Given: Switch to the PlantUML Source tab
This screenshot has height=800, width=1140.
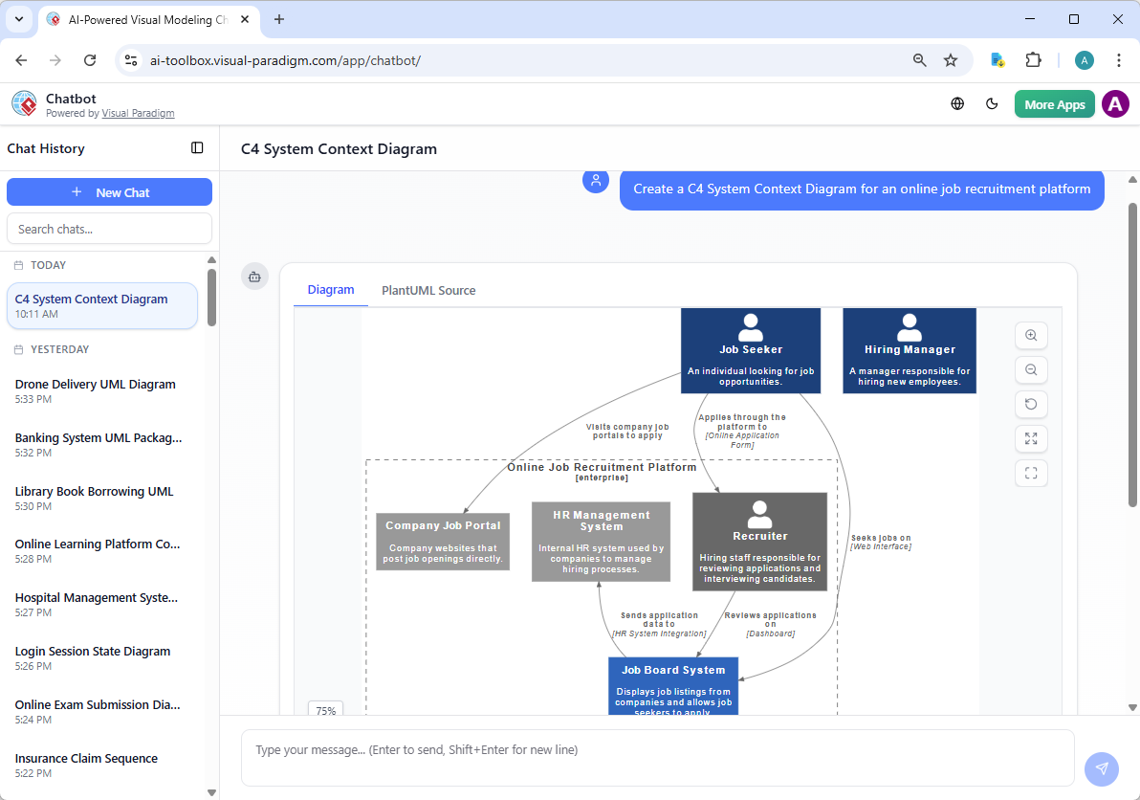Looking at the screenshot, I should point(428,290).
